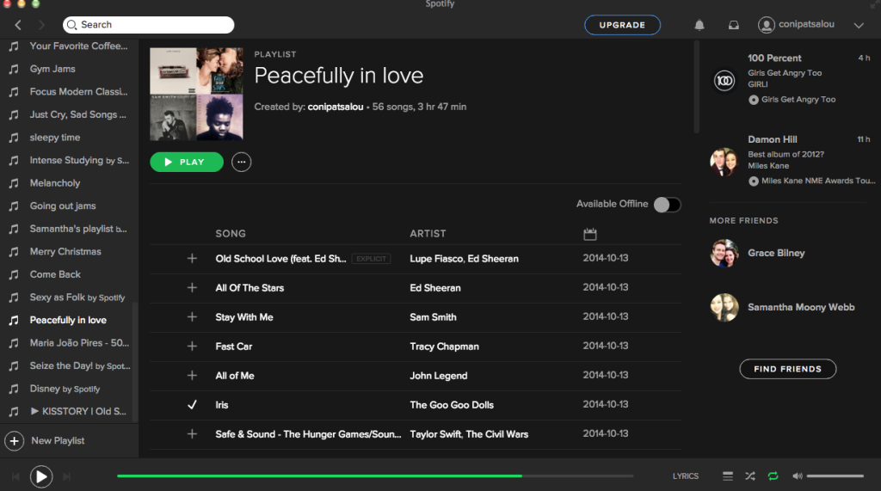Click the previous track button
881x491 pixels.
(15, 476)
